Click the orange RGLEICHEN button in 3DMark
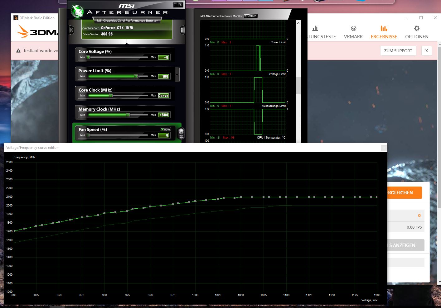 [405, 192]
